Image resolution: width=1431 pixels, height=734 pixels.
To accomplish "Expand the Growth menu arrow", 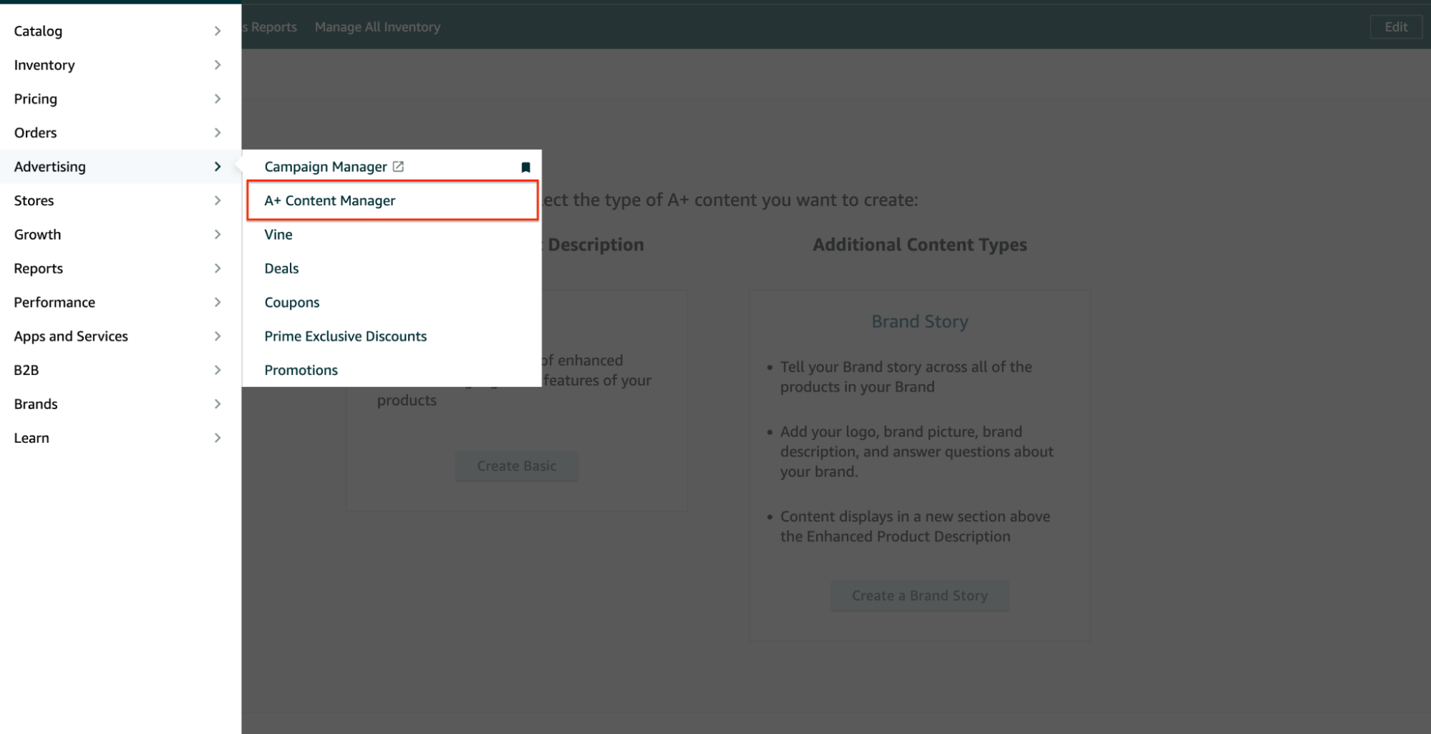I will (218, 235).
